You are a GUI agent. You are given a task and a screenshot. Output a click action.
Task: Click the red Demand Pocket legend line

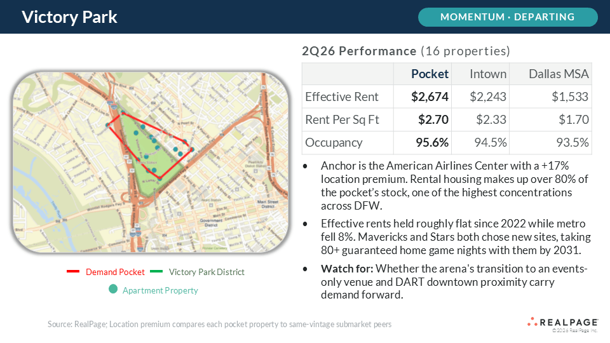pyautogui.click(x=73, y=271)
